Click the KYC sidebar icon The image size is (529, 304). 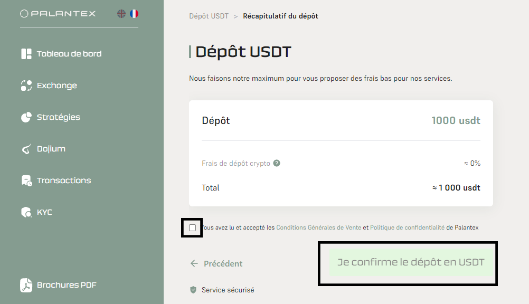[x=26, y=212]
